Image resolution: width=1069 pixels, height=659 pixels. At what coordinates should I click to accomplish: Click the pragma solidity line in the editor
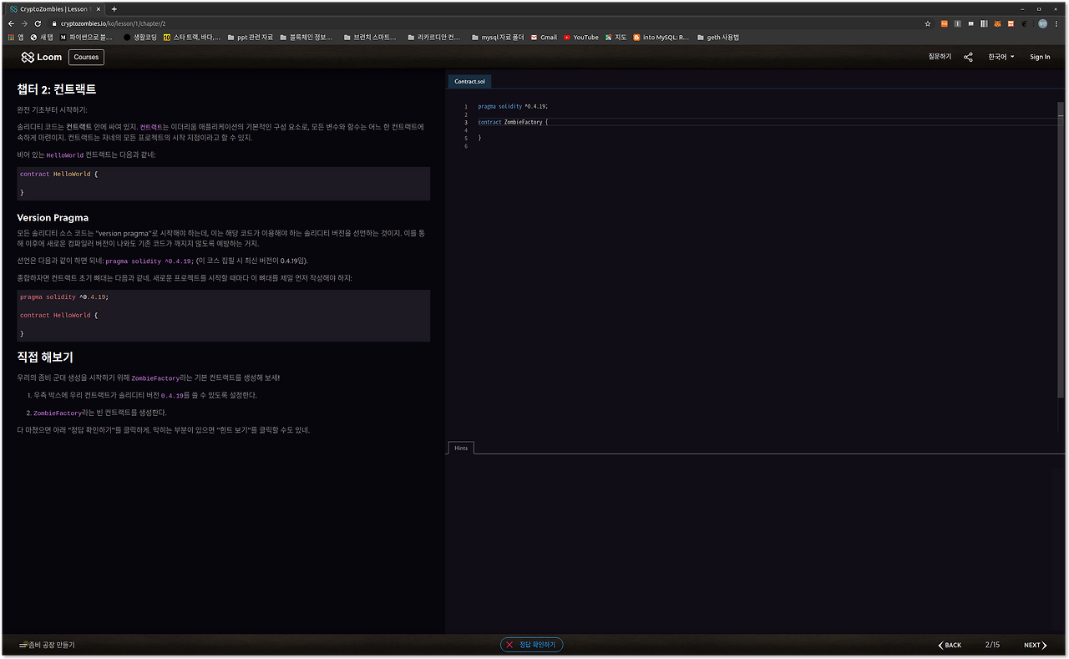(x=513, y=106)
